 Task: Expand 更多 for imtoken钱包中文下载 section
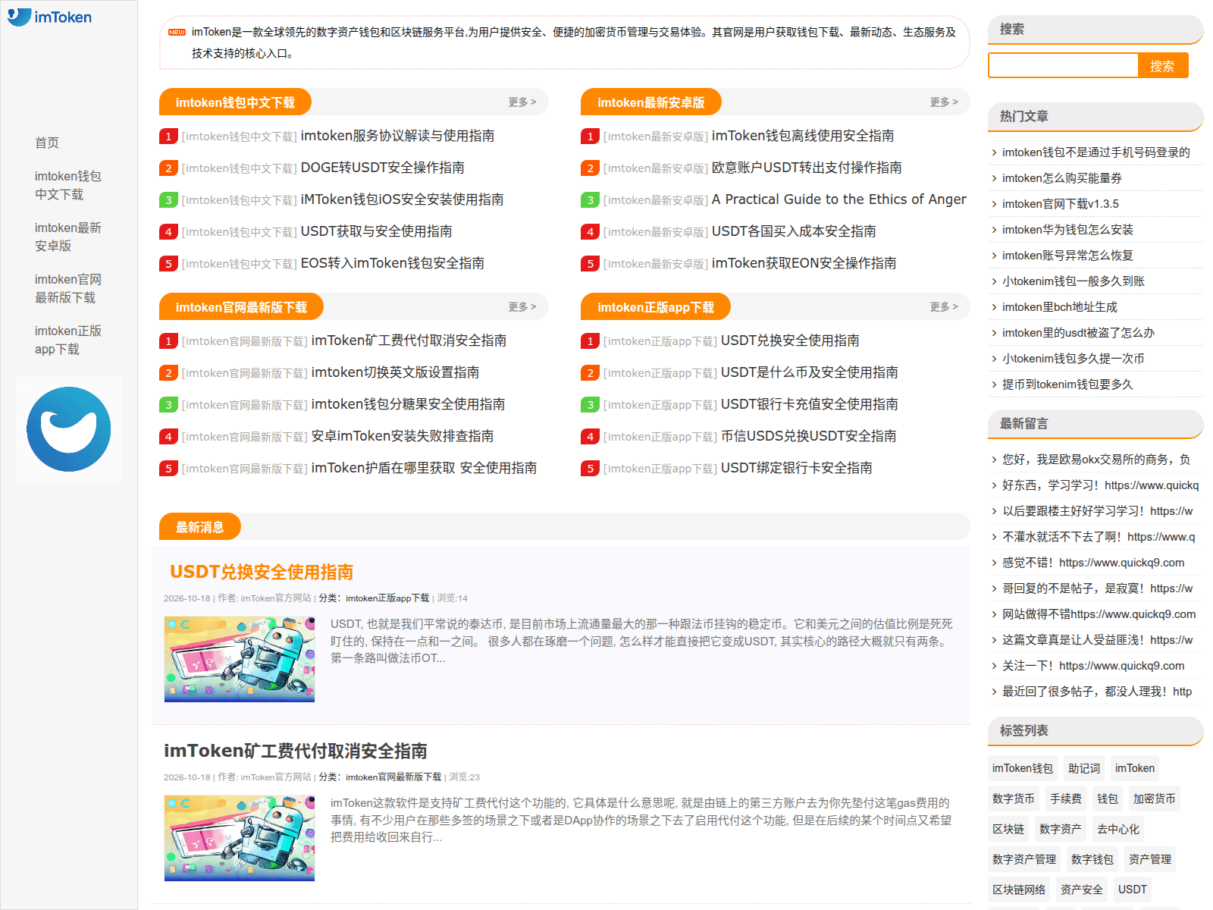pos(522,102)
